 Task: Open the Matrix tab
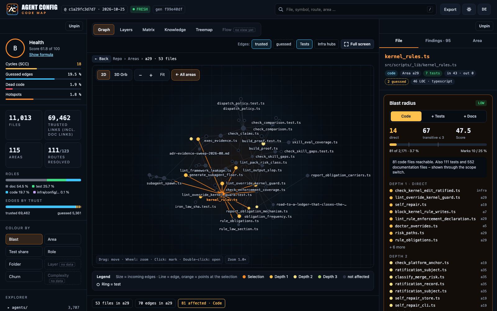pos(148,30)
